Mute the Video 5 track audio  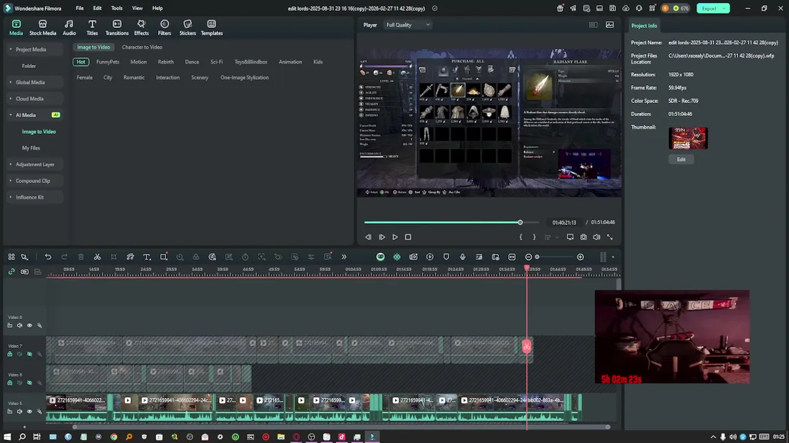tap(19, 411)
